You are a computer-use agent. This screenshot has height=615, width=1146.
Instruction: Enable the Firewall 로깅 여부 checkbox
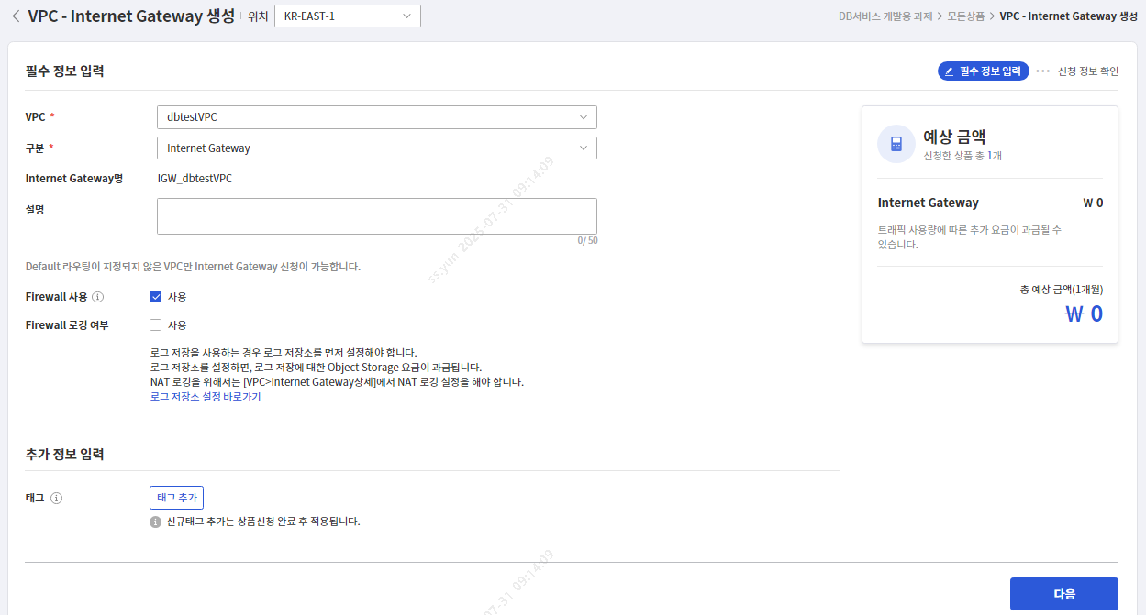tap(157, 324)
